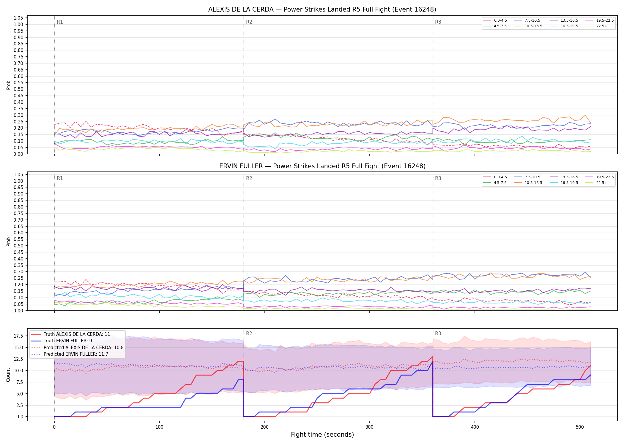Click the R3 round marker in the Count chart
The image size is (624, 445).
(x=438, y=333)
